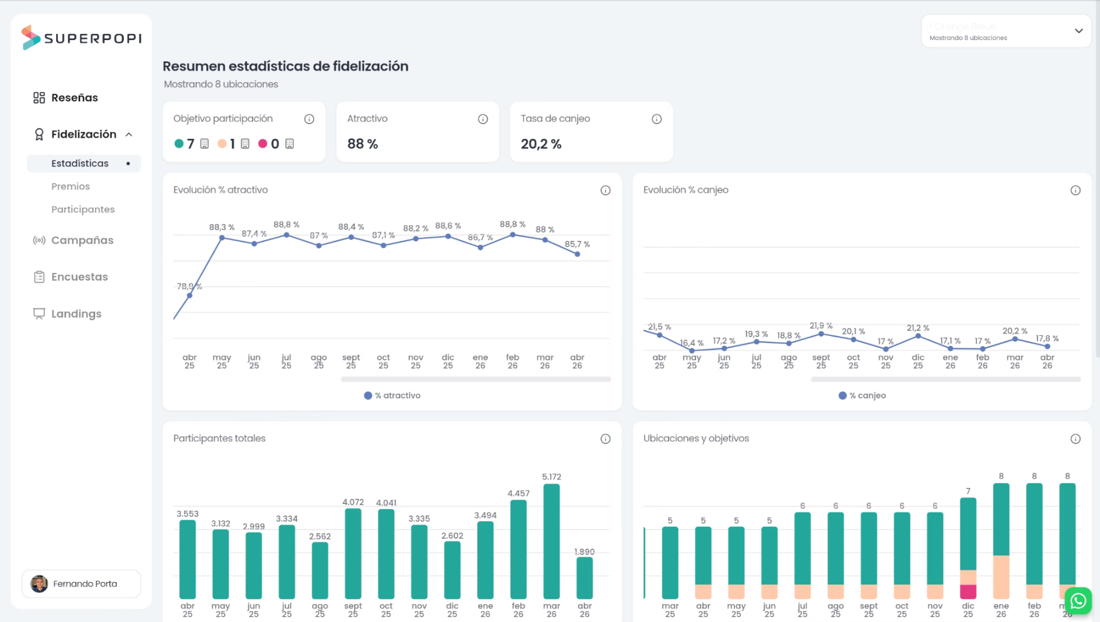1100x622 pixels.
Task: Click green dot objective indicator
Action: 179,143
